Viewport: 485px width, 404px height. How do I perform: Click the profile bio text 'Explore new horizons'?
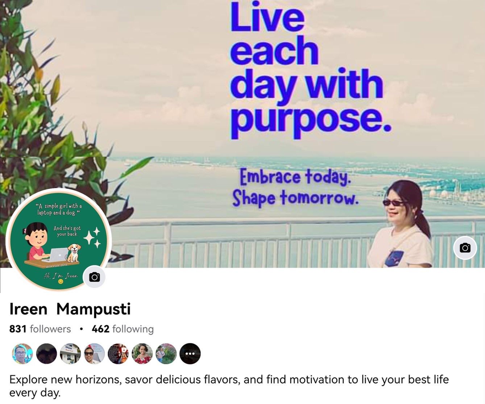229,386
